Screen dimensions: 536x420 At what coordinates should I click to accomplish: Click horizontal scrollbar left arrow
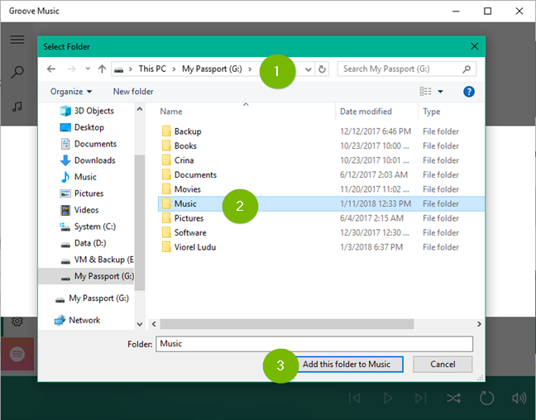(154, 324)
